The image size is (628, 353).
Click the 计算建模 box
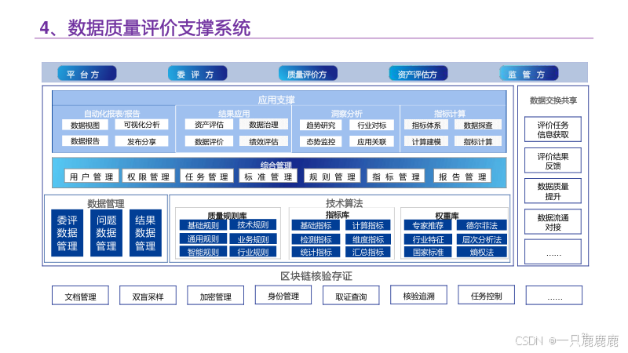(x=426, y=142)
